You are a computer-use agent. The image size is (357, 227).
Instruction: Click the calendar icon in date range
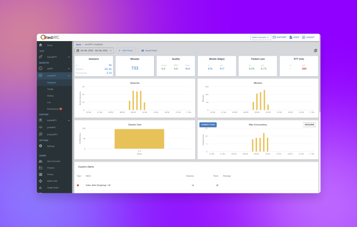[78, 51]
